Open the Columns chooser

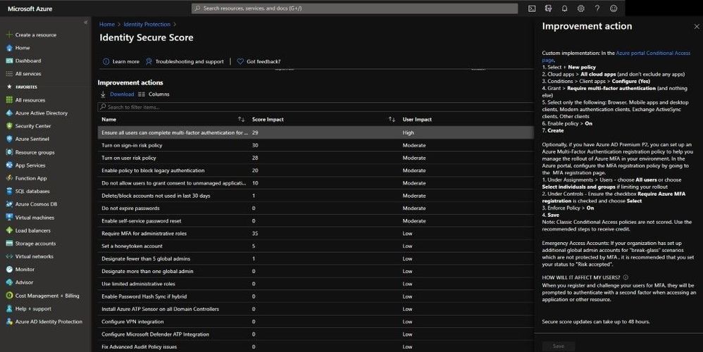(x=154, y=94)
